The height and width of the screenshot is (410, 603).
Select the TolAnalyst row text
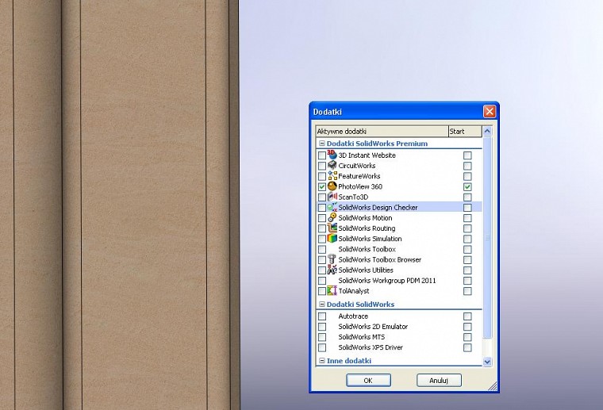[353, 291]
